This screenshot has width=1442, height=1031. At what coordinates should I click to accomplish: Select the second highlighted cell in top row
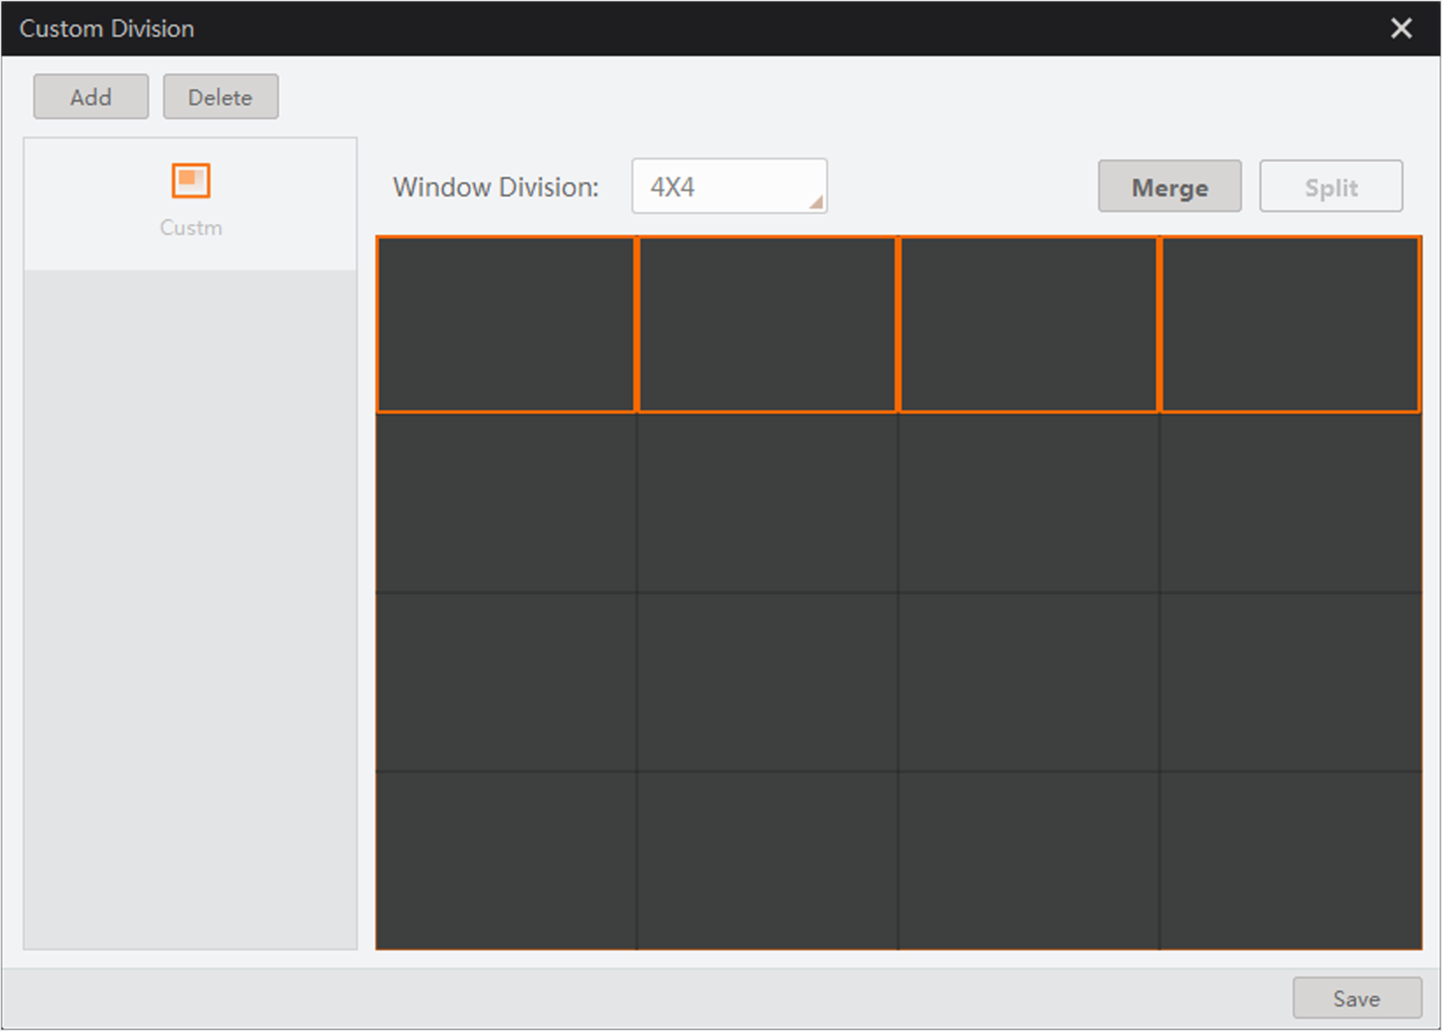[x=767, y=325]
